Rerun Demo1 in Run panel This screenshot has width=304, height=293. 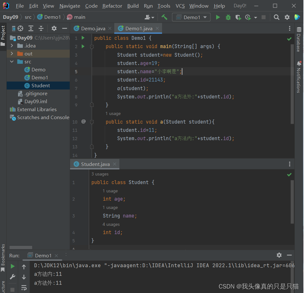tap(13, 267)
